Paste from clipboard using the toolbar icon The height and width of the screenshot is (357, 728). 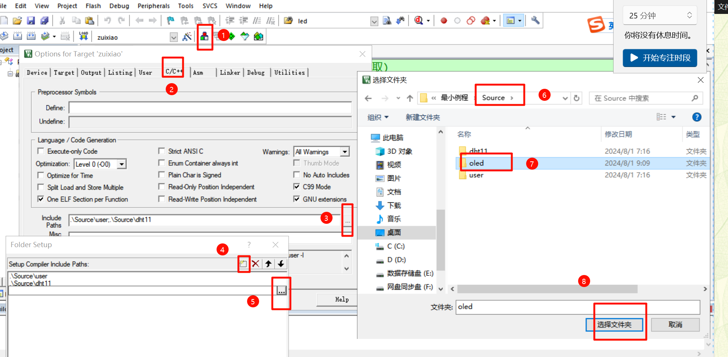point(89,21)
